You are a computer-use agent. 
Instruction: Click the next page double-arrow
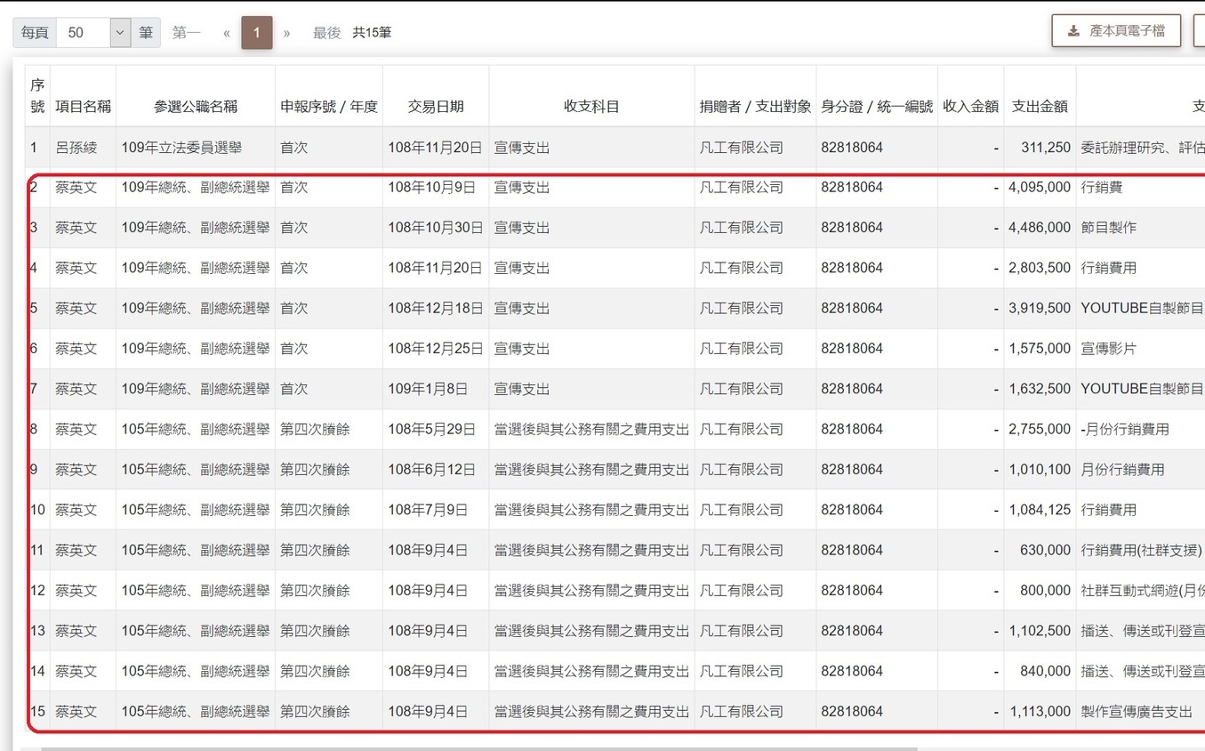(286, 33)
